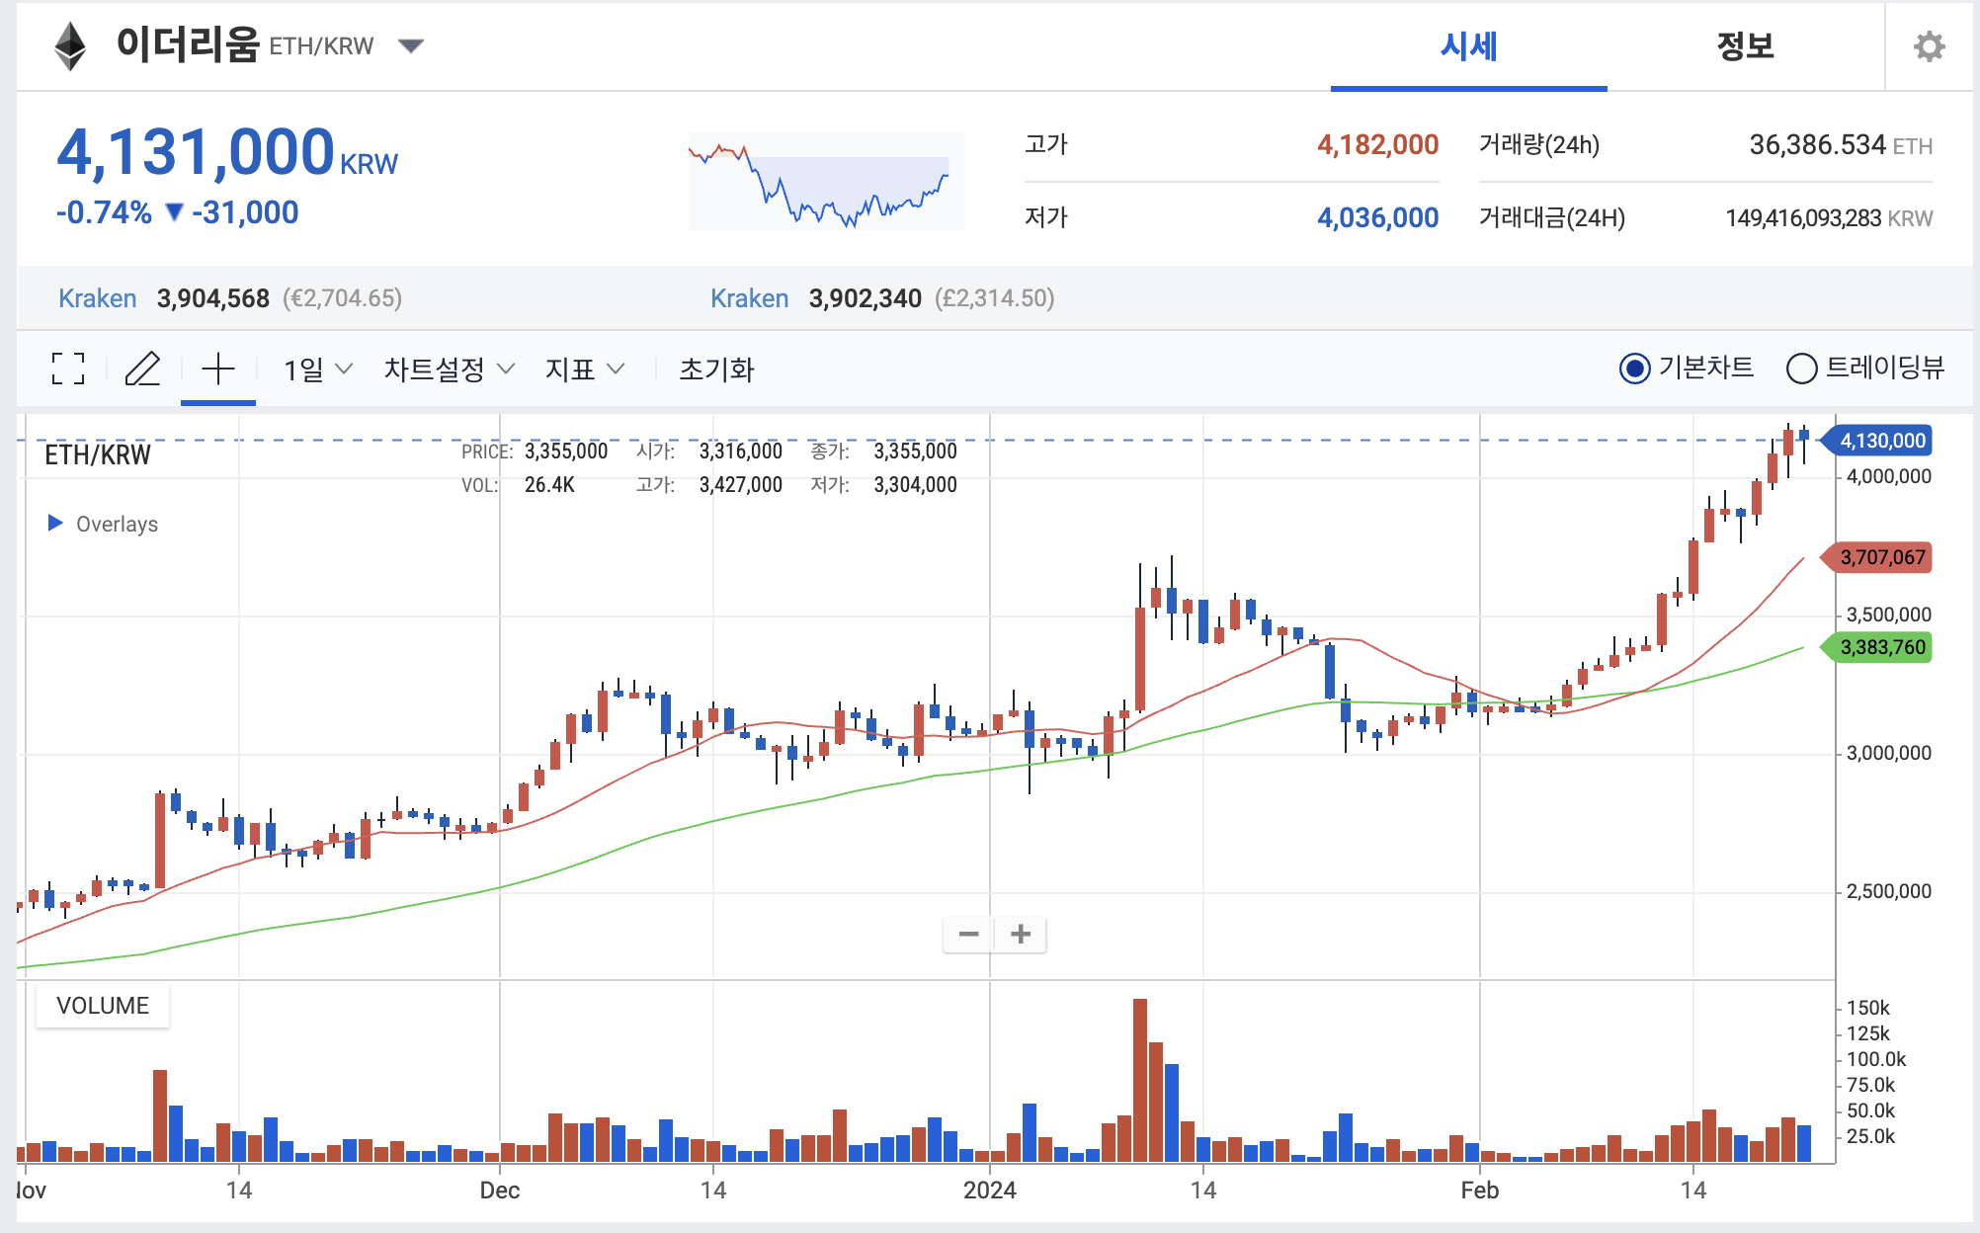Toggle fullscreen chart mode icon

pos(68,369)
